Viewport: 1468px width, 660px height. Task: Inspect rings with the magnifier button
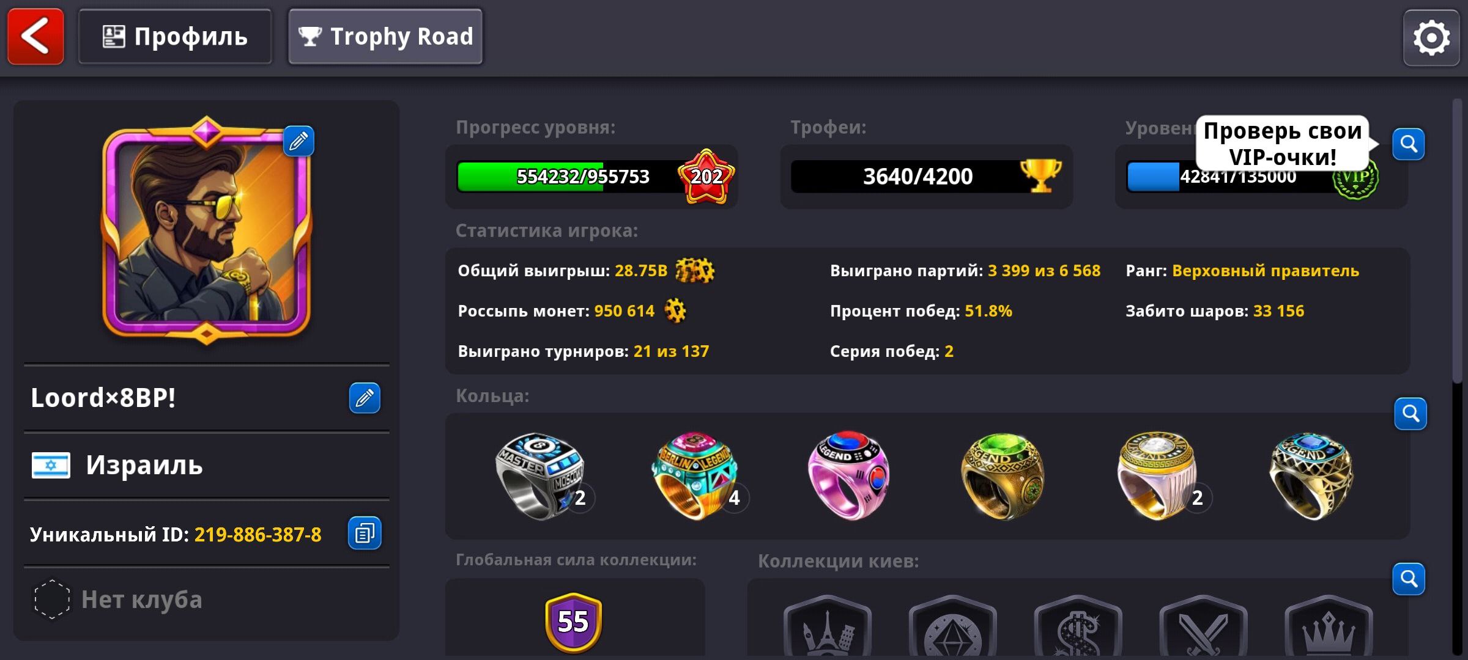pos(1411,414)
